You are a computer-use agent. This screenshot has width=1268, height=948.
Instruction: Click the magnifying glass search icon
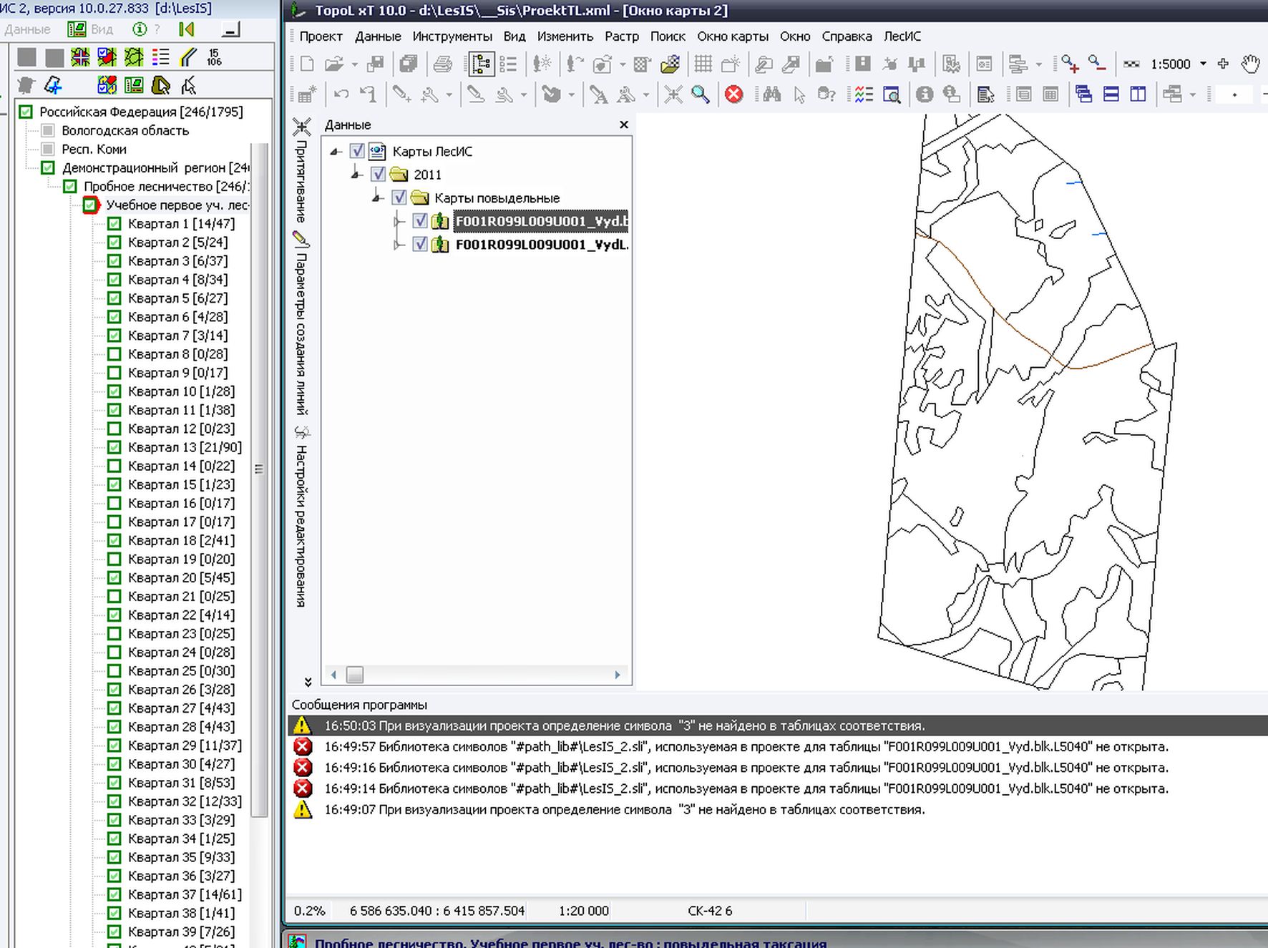pyautogui.click(x=701, y=94)
